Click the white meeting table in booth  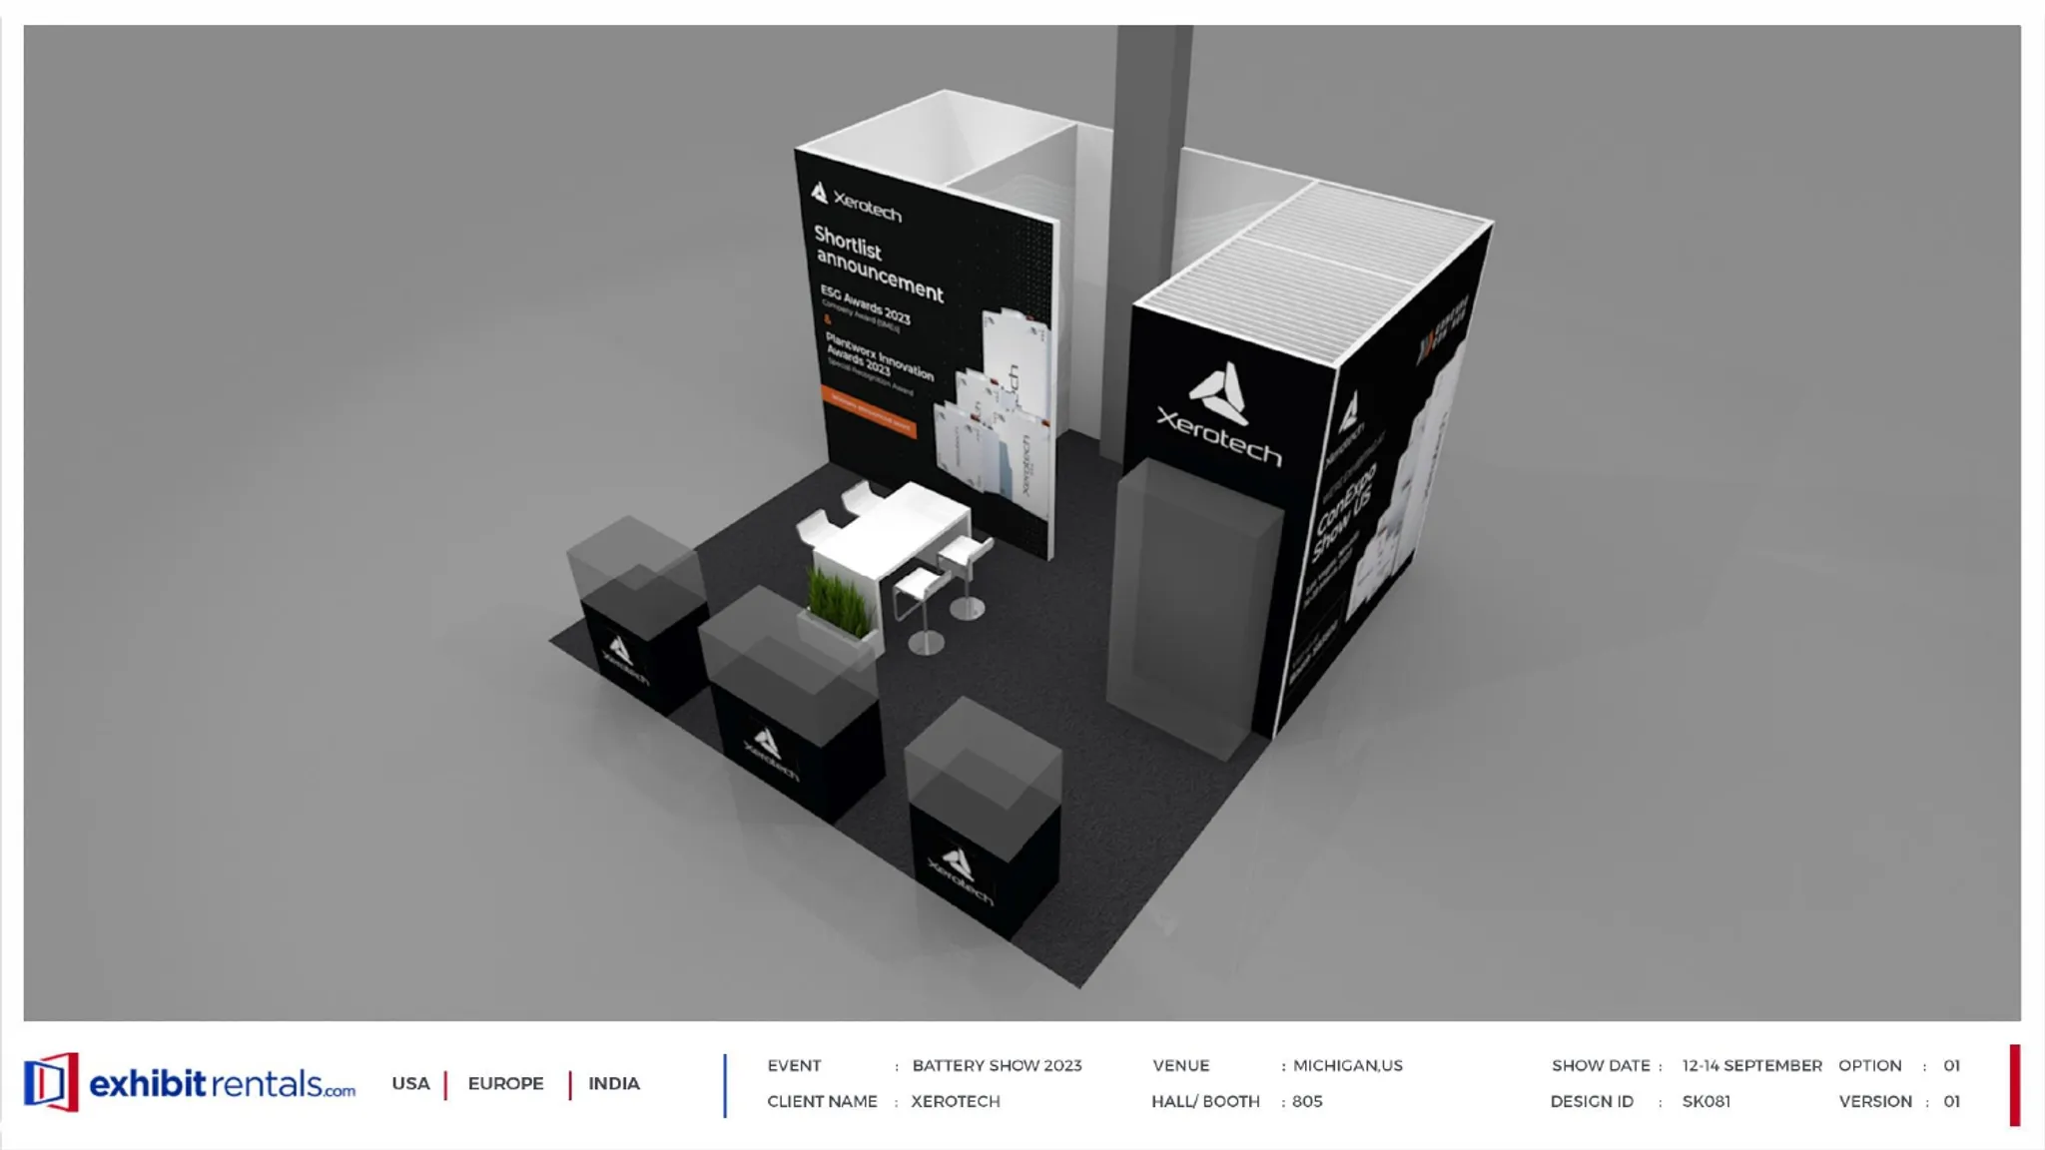892,530
